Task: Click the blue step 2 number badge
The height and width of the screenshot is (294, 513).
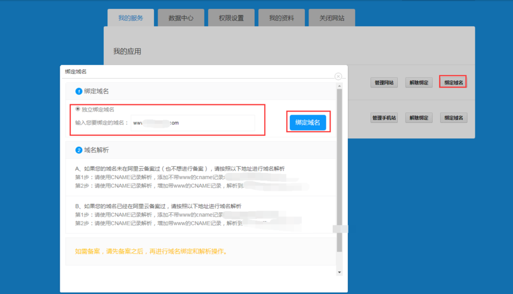Action: 78,150
